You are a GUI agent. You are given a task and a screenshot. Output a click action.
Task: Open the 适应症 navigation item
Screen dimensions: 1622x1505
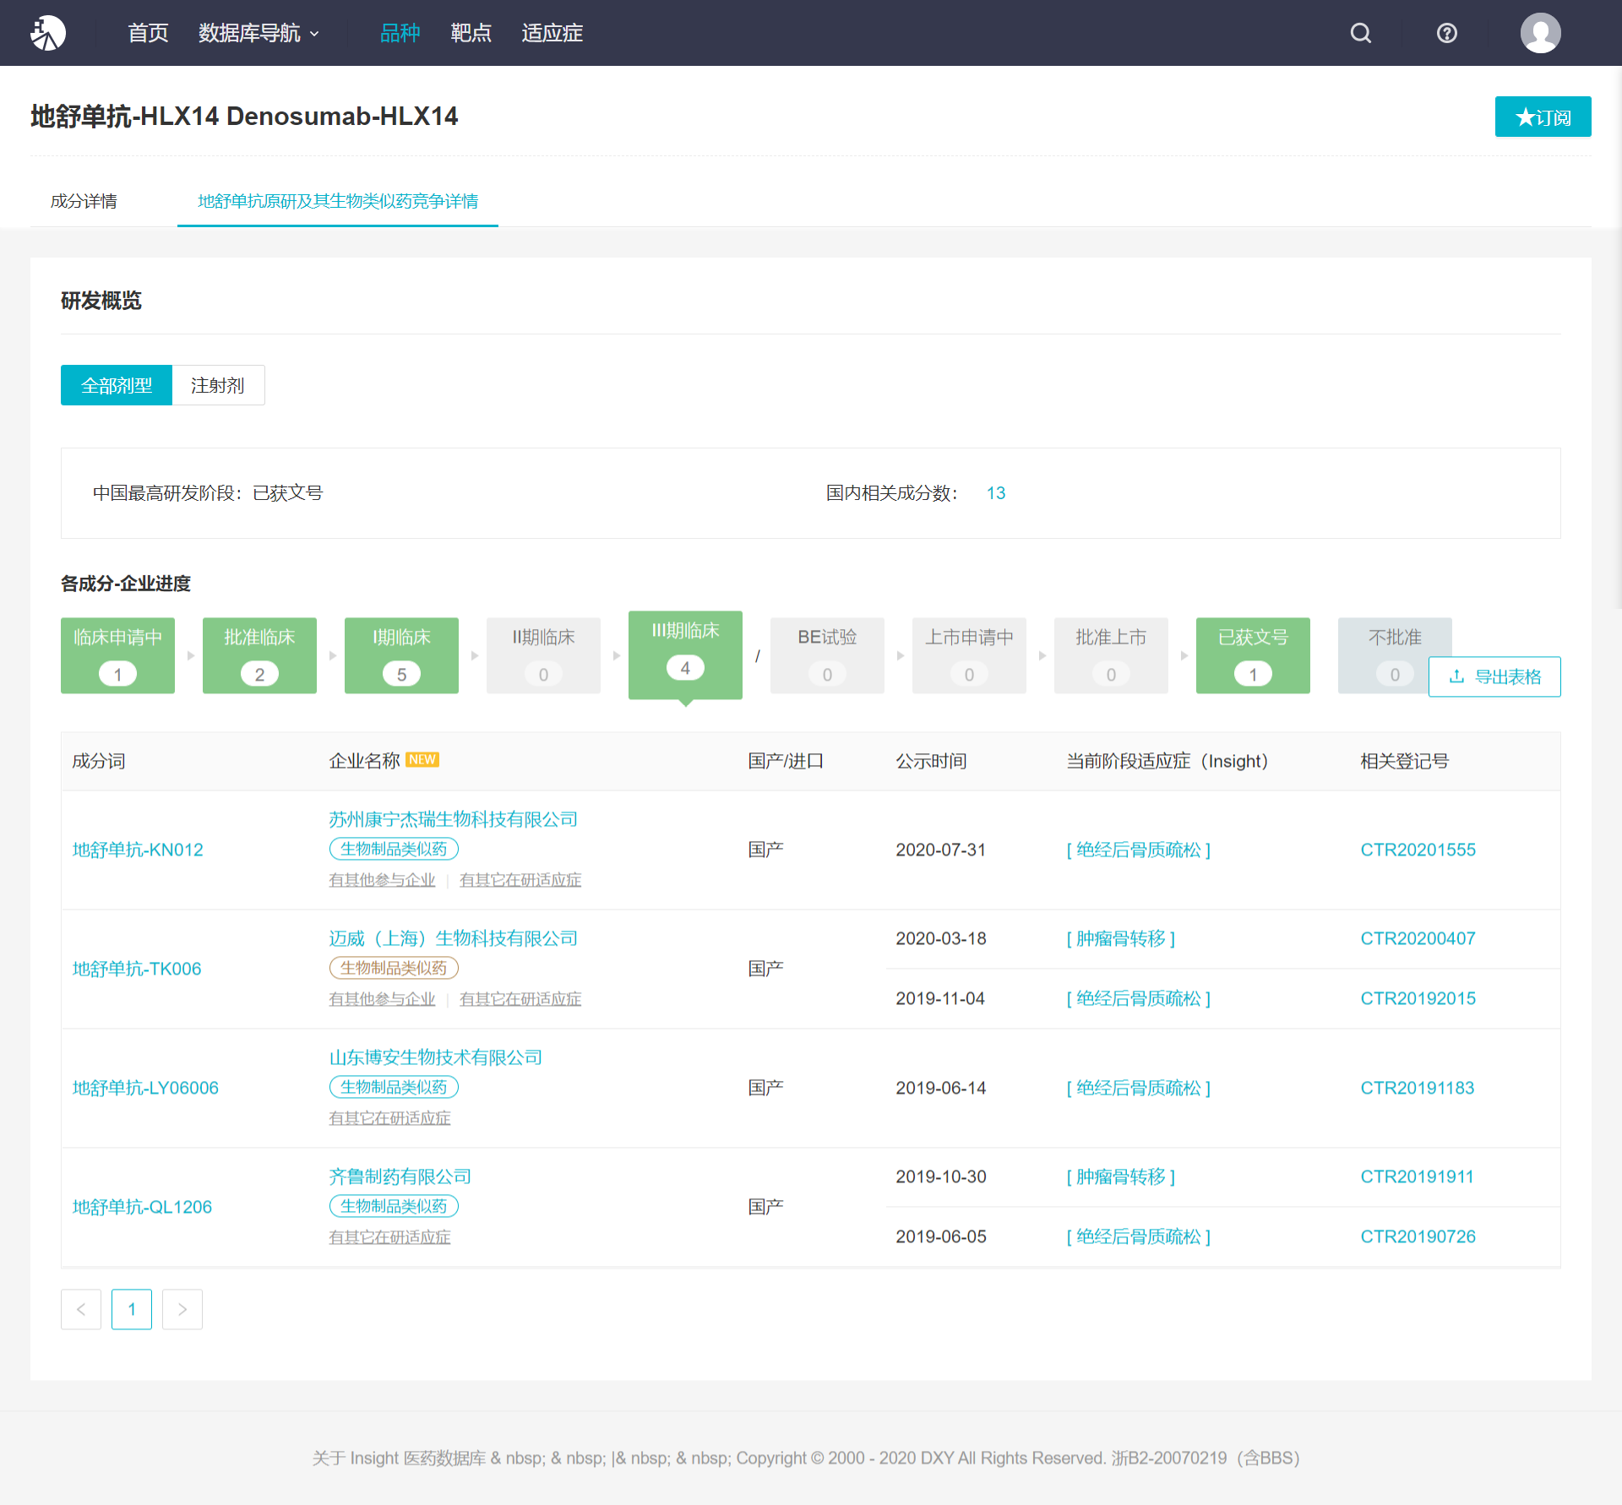[552, 33]
